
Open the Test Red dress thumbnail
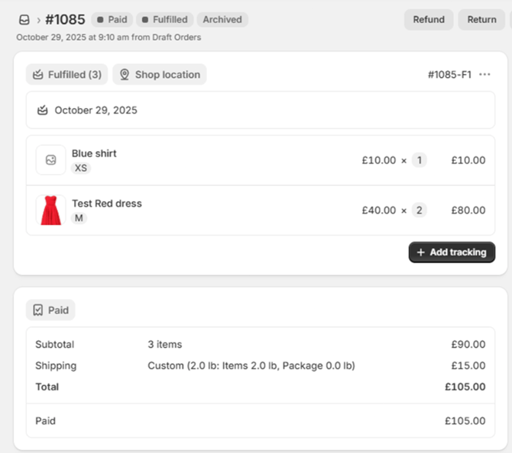[51, 210]
